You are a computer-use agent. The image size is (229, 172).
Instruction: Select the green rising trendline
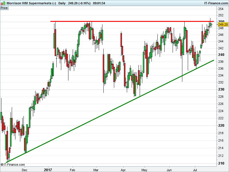coord(110,111)
